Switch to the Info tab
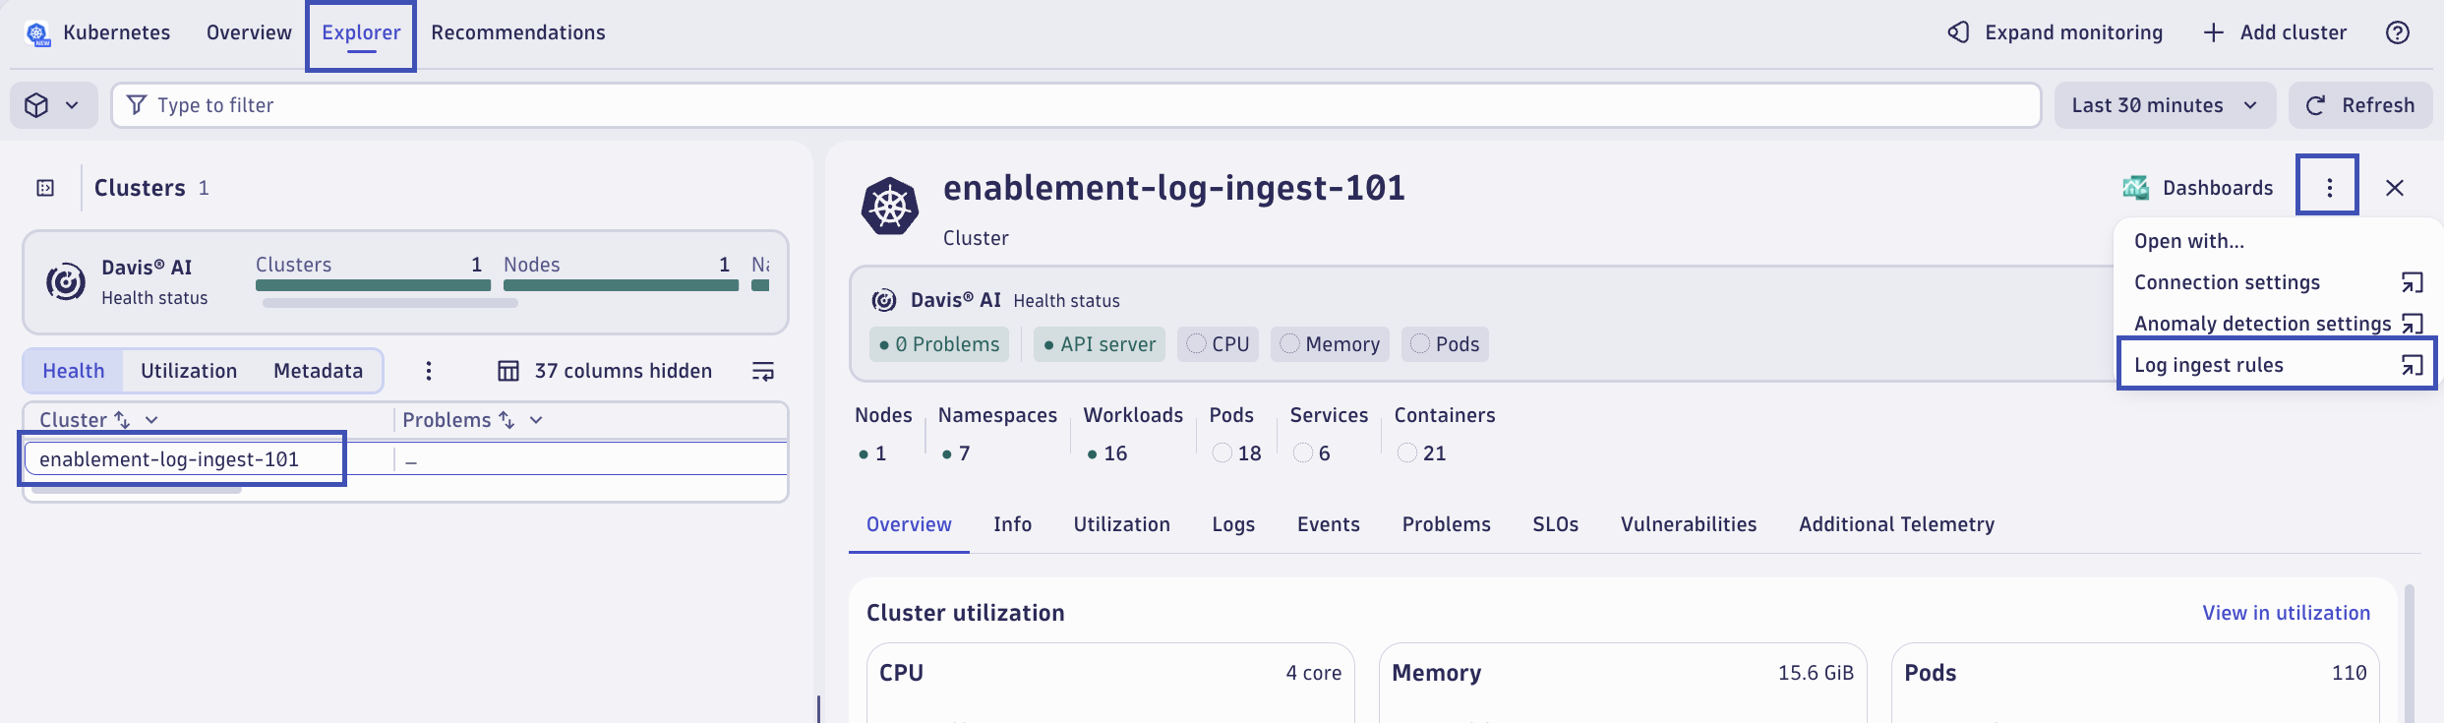Screen dimensions: 2444x723 click(x=1012, y=524)
